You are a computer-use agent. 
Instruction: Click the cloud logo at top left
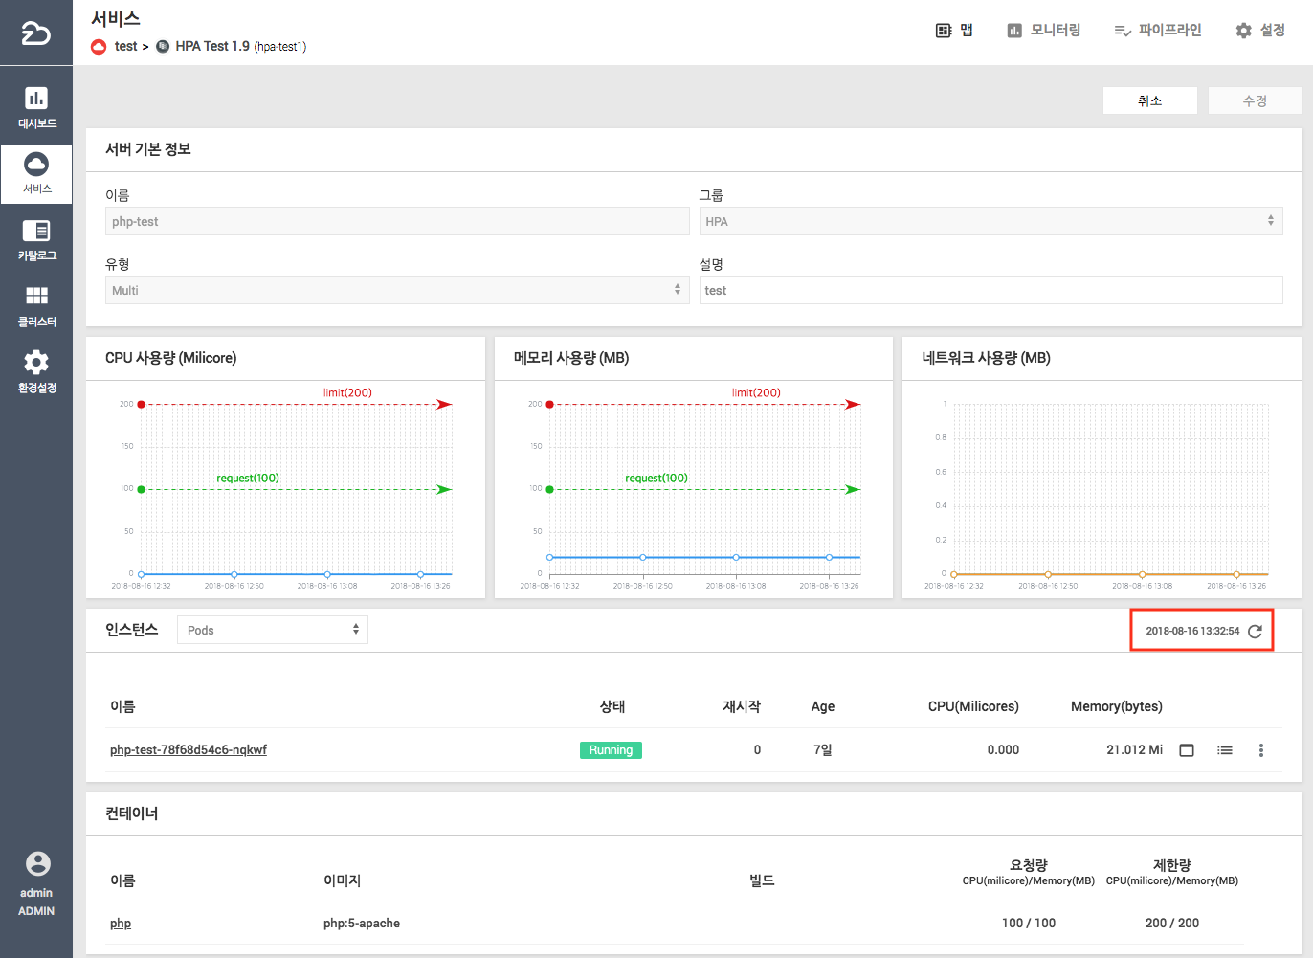(35, 33)
